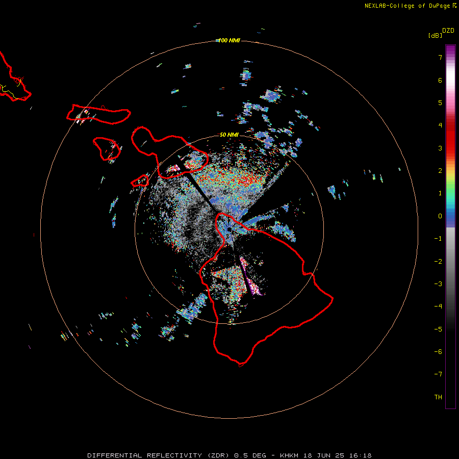Click the bottom title Differential Reflectivity caption
This screenshot has width=459, height=459.
(x=229, y=455)
